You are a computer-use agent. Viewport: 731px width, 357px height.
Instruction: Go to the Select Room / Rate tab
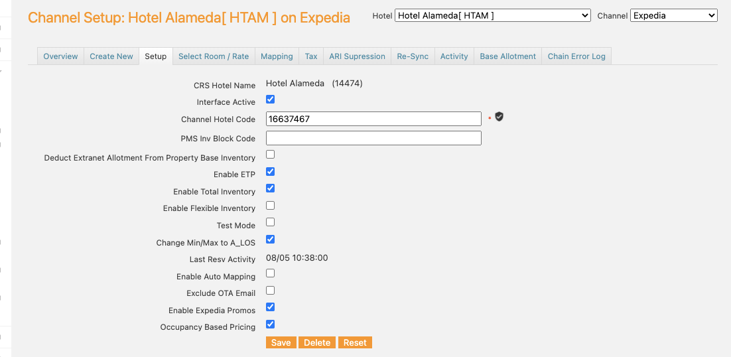214,56
